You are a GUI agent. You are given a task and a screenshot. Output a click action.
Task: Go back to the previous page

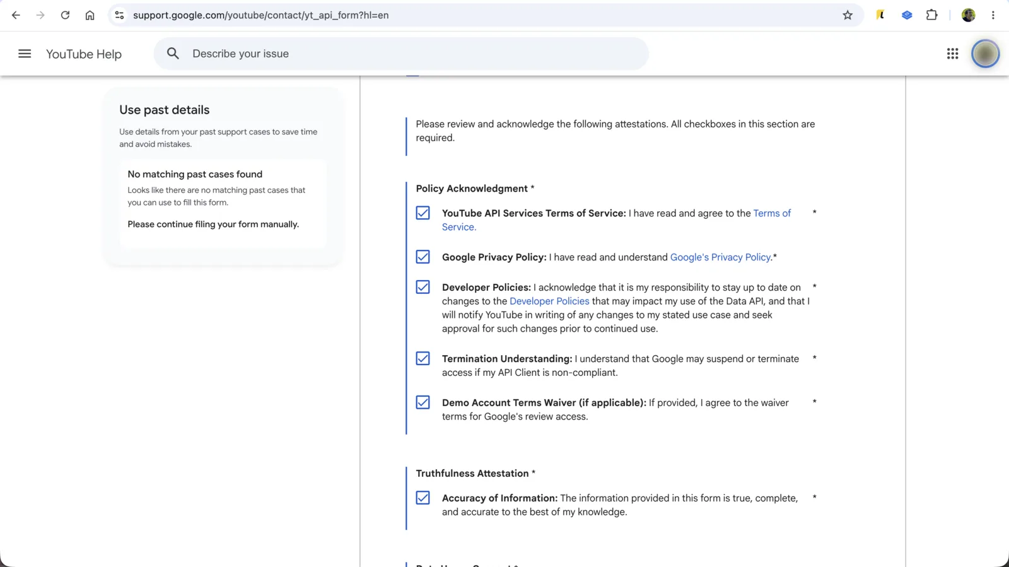pos(16,15)
